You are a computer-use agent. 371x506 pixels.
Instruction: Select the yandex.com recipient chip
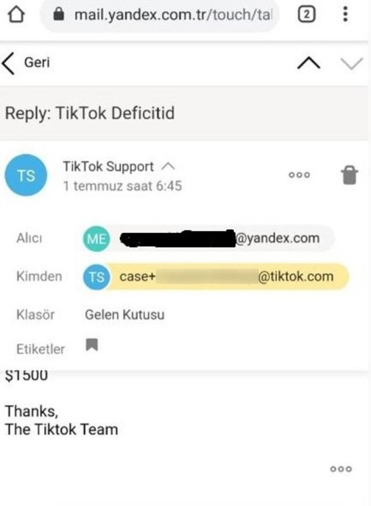pos(209,238)
